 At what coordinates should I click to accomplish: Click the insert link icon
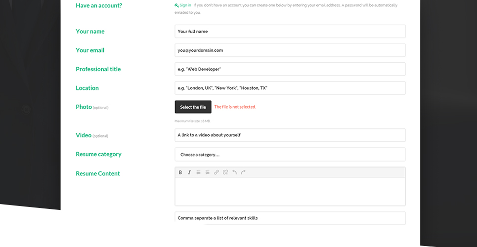click(x=217, y=172)
